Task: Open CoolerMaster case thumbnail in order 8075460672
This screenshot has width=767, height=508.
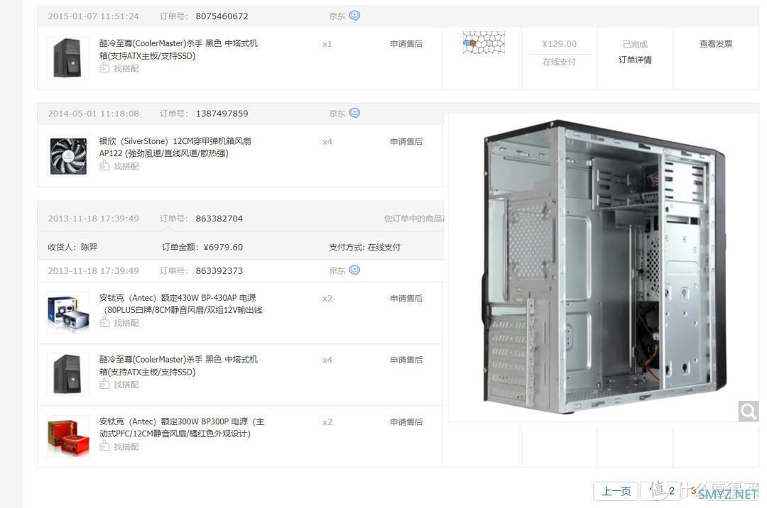Action: pyautogui.click(x=68, y=57)
